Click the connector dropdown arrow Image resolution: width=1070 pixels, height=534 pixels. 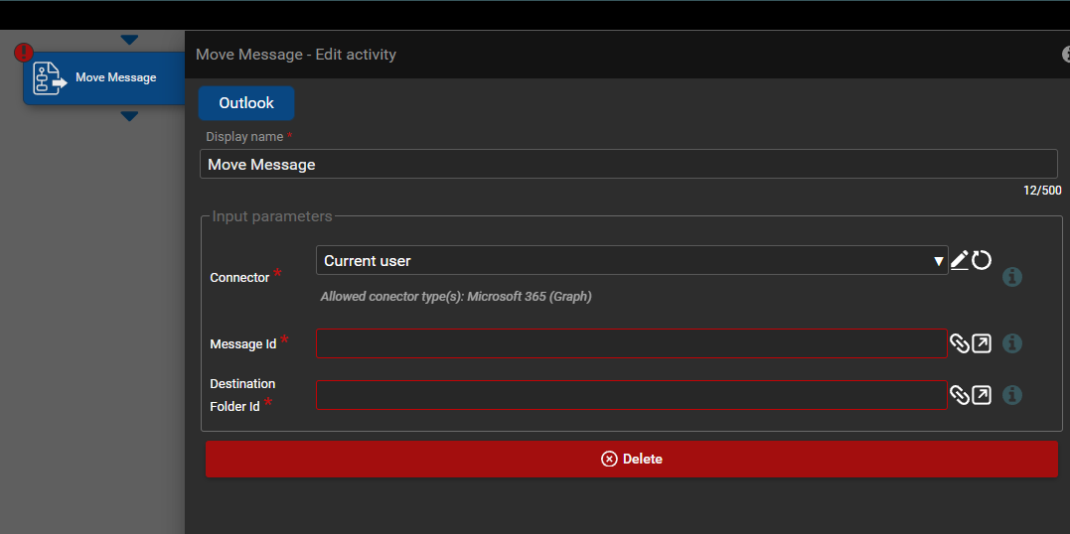pyautogui.click(x=938, y=261)
